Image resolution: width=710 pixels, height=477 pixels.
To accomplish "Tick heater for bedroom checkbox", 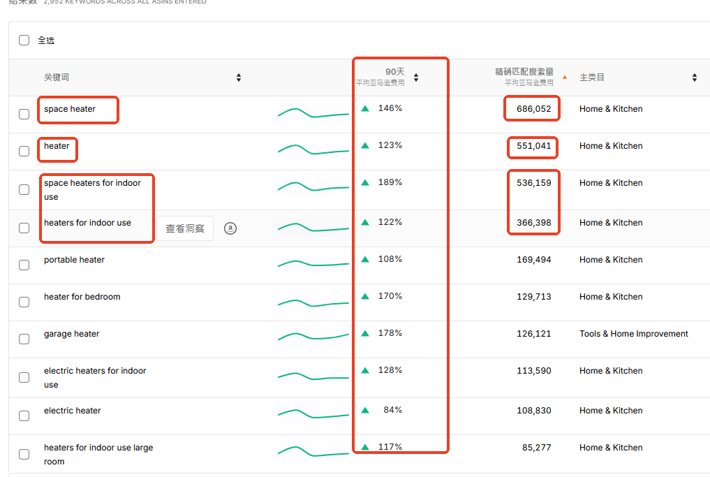I will pos(24,302).
